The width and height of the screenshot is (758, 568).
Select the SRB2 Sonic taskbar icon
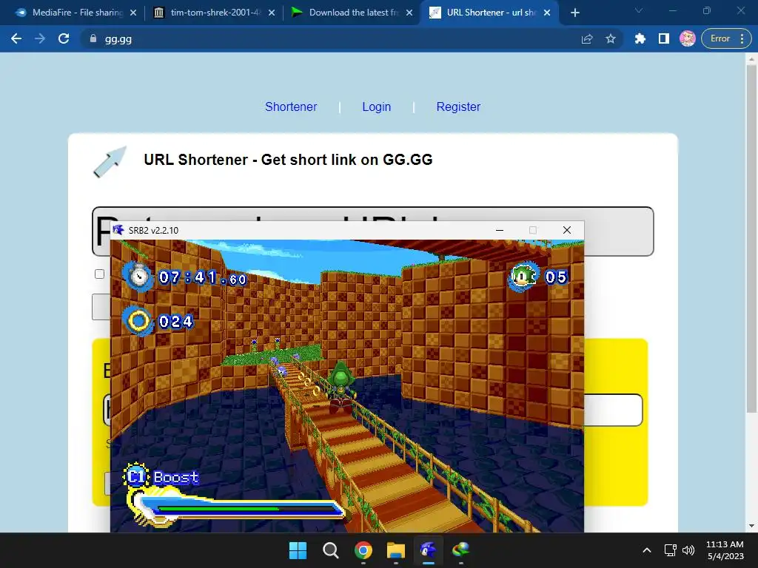[429, 550]
